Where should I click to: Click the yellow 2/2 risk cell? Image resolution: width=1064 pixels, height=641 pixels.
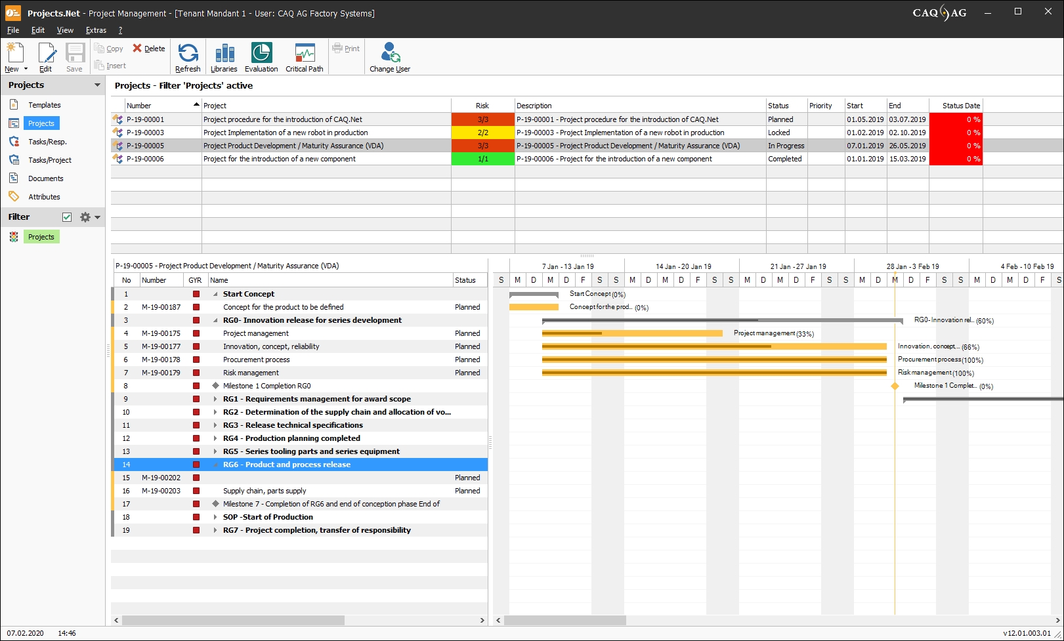click(x=483, y=133)
